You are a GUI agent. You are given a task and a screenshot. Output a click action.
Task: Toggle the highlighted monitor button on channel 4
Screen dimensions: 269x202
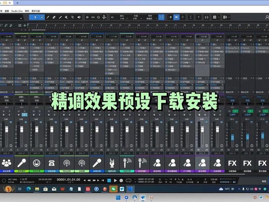[25, 115]
